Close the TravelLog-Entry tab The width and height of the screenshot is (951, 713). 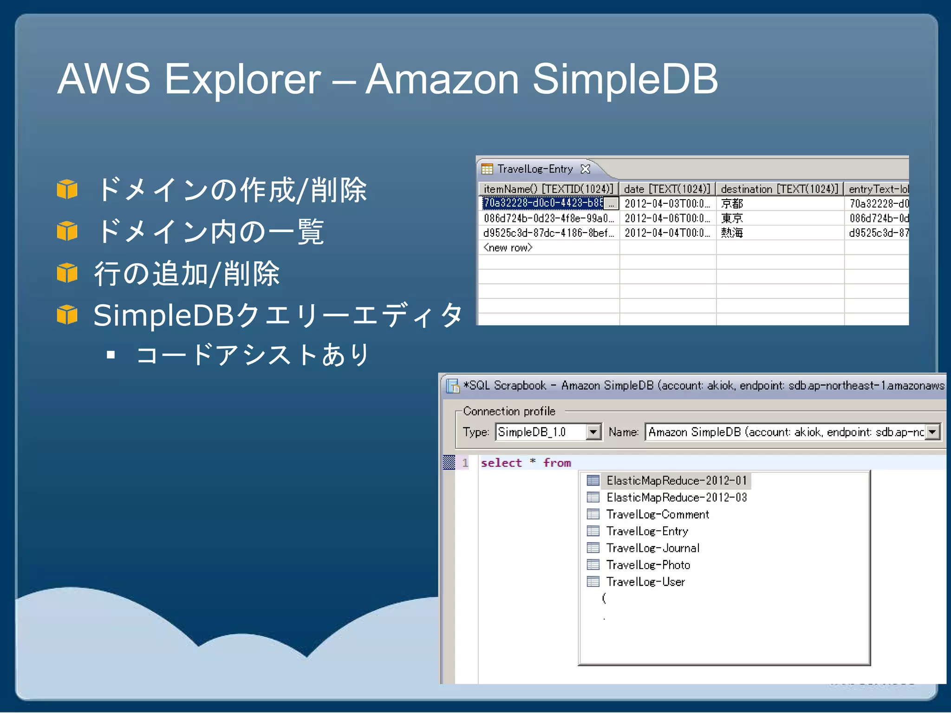pos(586,169)
